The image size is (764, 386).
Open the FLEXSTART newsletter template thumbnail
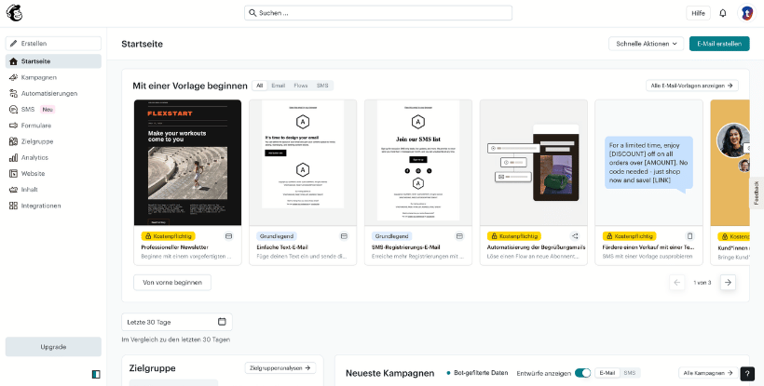point(187,163)
